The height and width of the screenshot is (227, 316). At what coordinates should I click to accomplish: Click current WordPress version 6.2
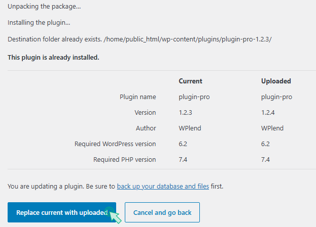(x=183, y=144)
